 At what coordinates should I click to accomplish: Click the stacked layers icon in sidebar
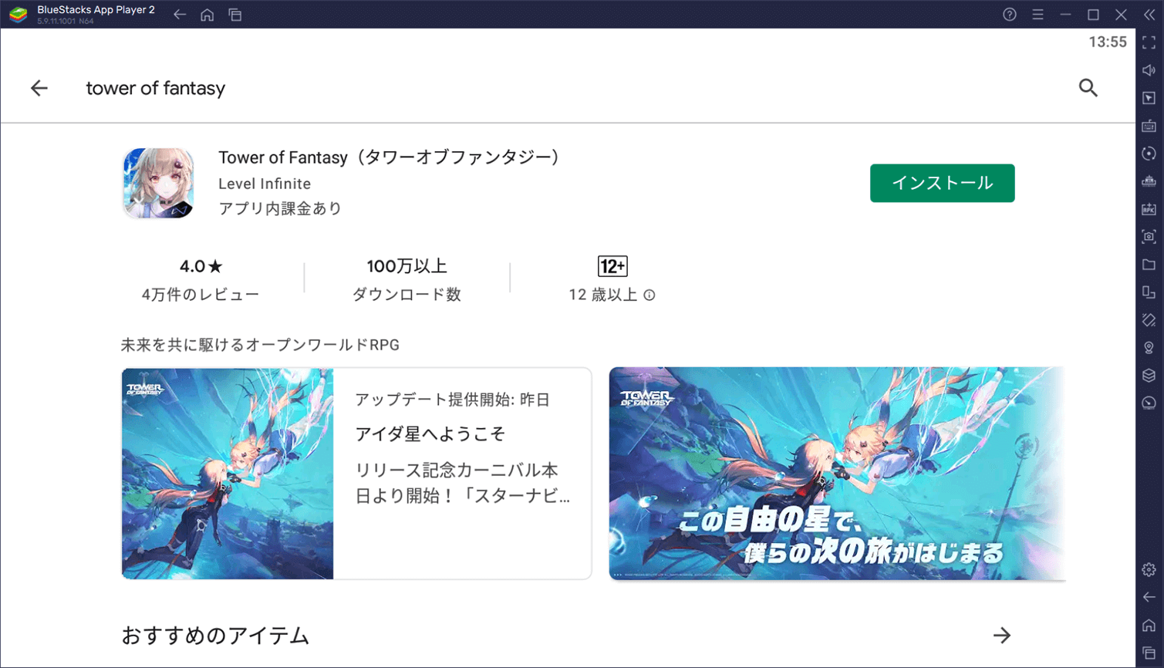coord(1149,376)
